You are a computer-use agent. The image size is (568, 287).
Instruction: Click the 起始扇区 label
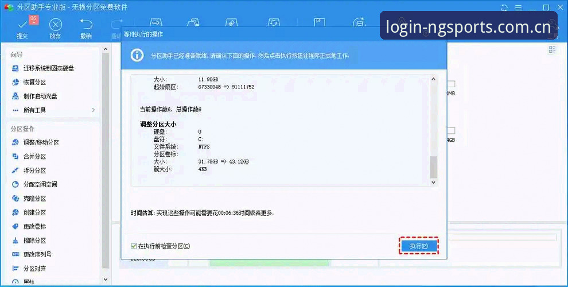tap(166, 87)
